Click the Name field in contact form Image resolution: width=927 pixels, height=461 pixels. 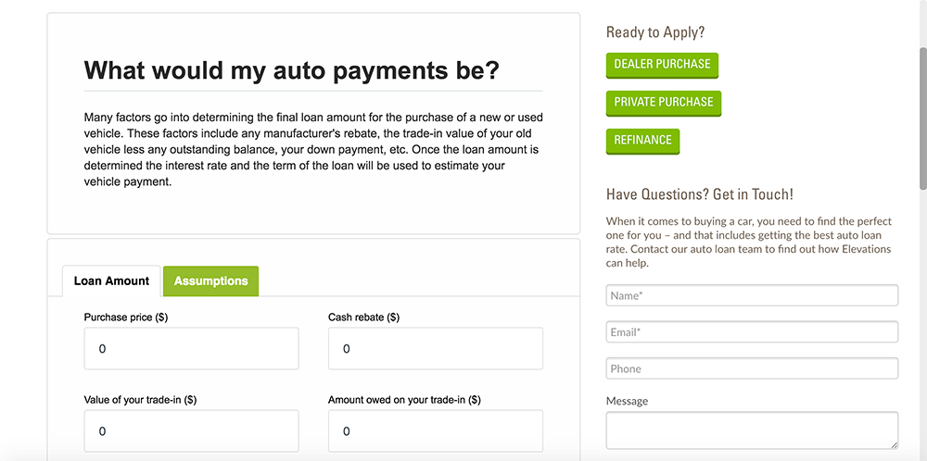(x=752, y=295)
